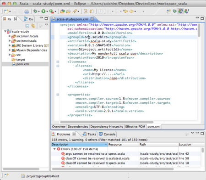Maximize the editor area
206x180 pixels.
(202, 18)
